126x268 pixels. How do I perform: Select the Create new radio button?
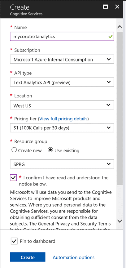[x=14, y=150]
